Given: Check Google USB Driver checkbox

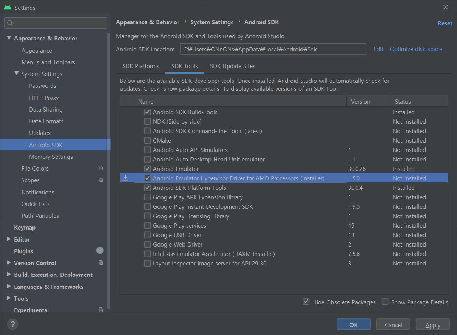Looking at the screenshot, I should click(x=147, y=235).
